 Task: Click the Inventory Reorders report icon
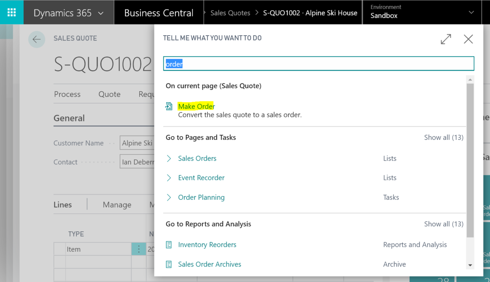click(169, 245)
